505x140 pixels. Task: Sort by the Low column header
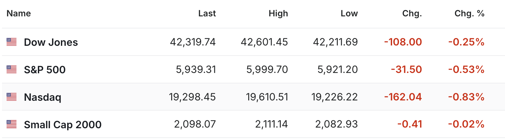coord(349,13)
